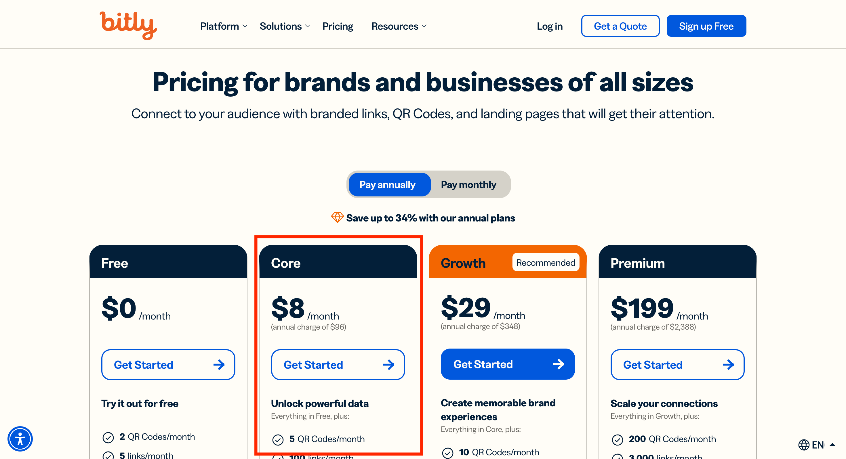Select the Pay annually option
The image size is (846, 459).
click(x=388, y=185)
